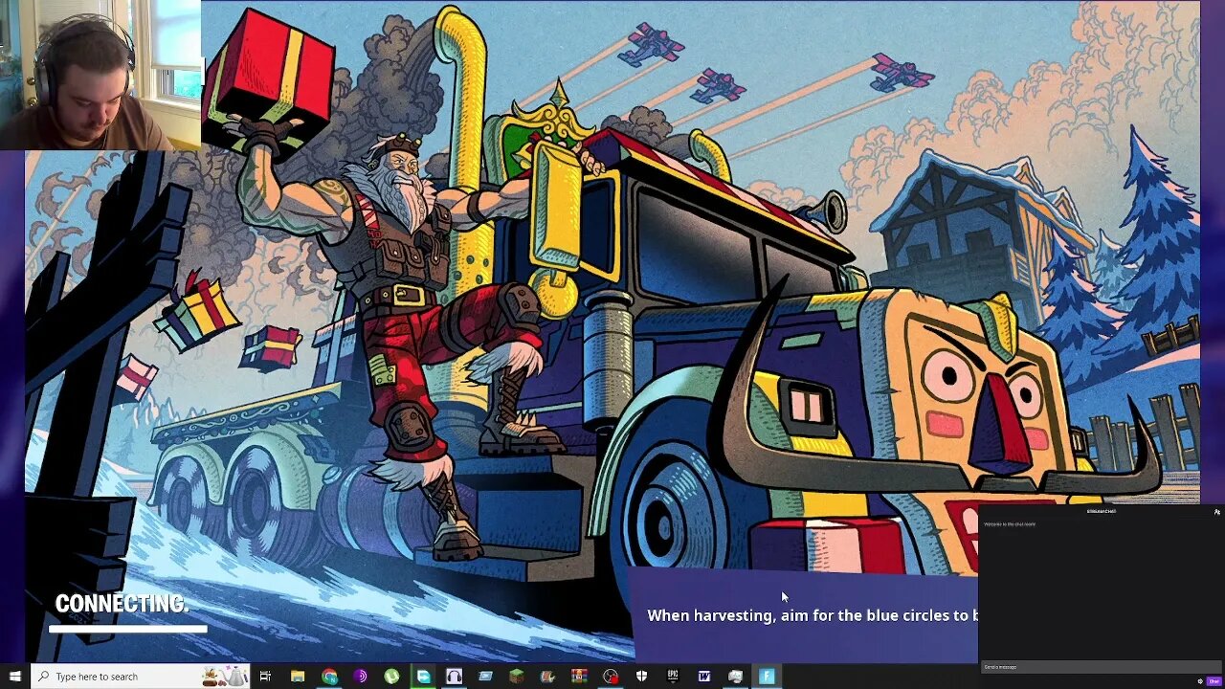Click the Connecting loading progress bar
The image size is (1225, 689).
click(x=128, y=629)
